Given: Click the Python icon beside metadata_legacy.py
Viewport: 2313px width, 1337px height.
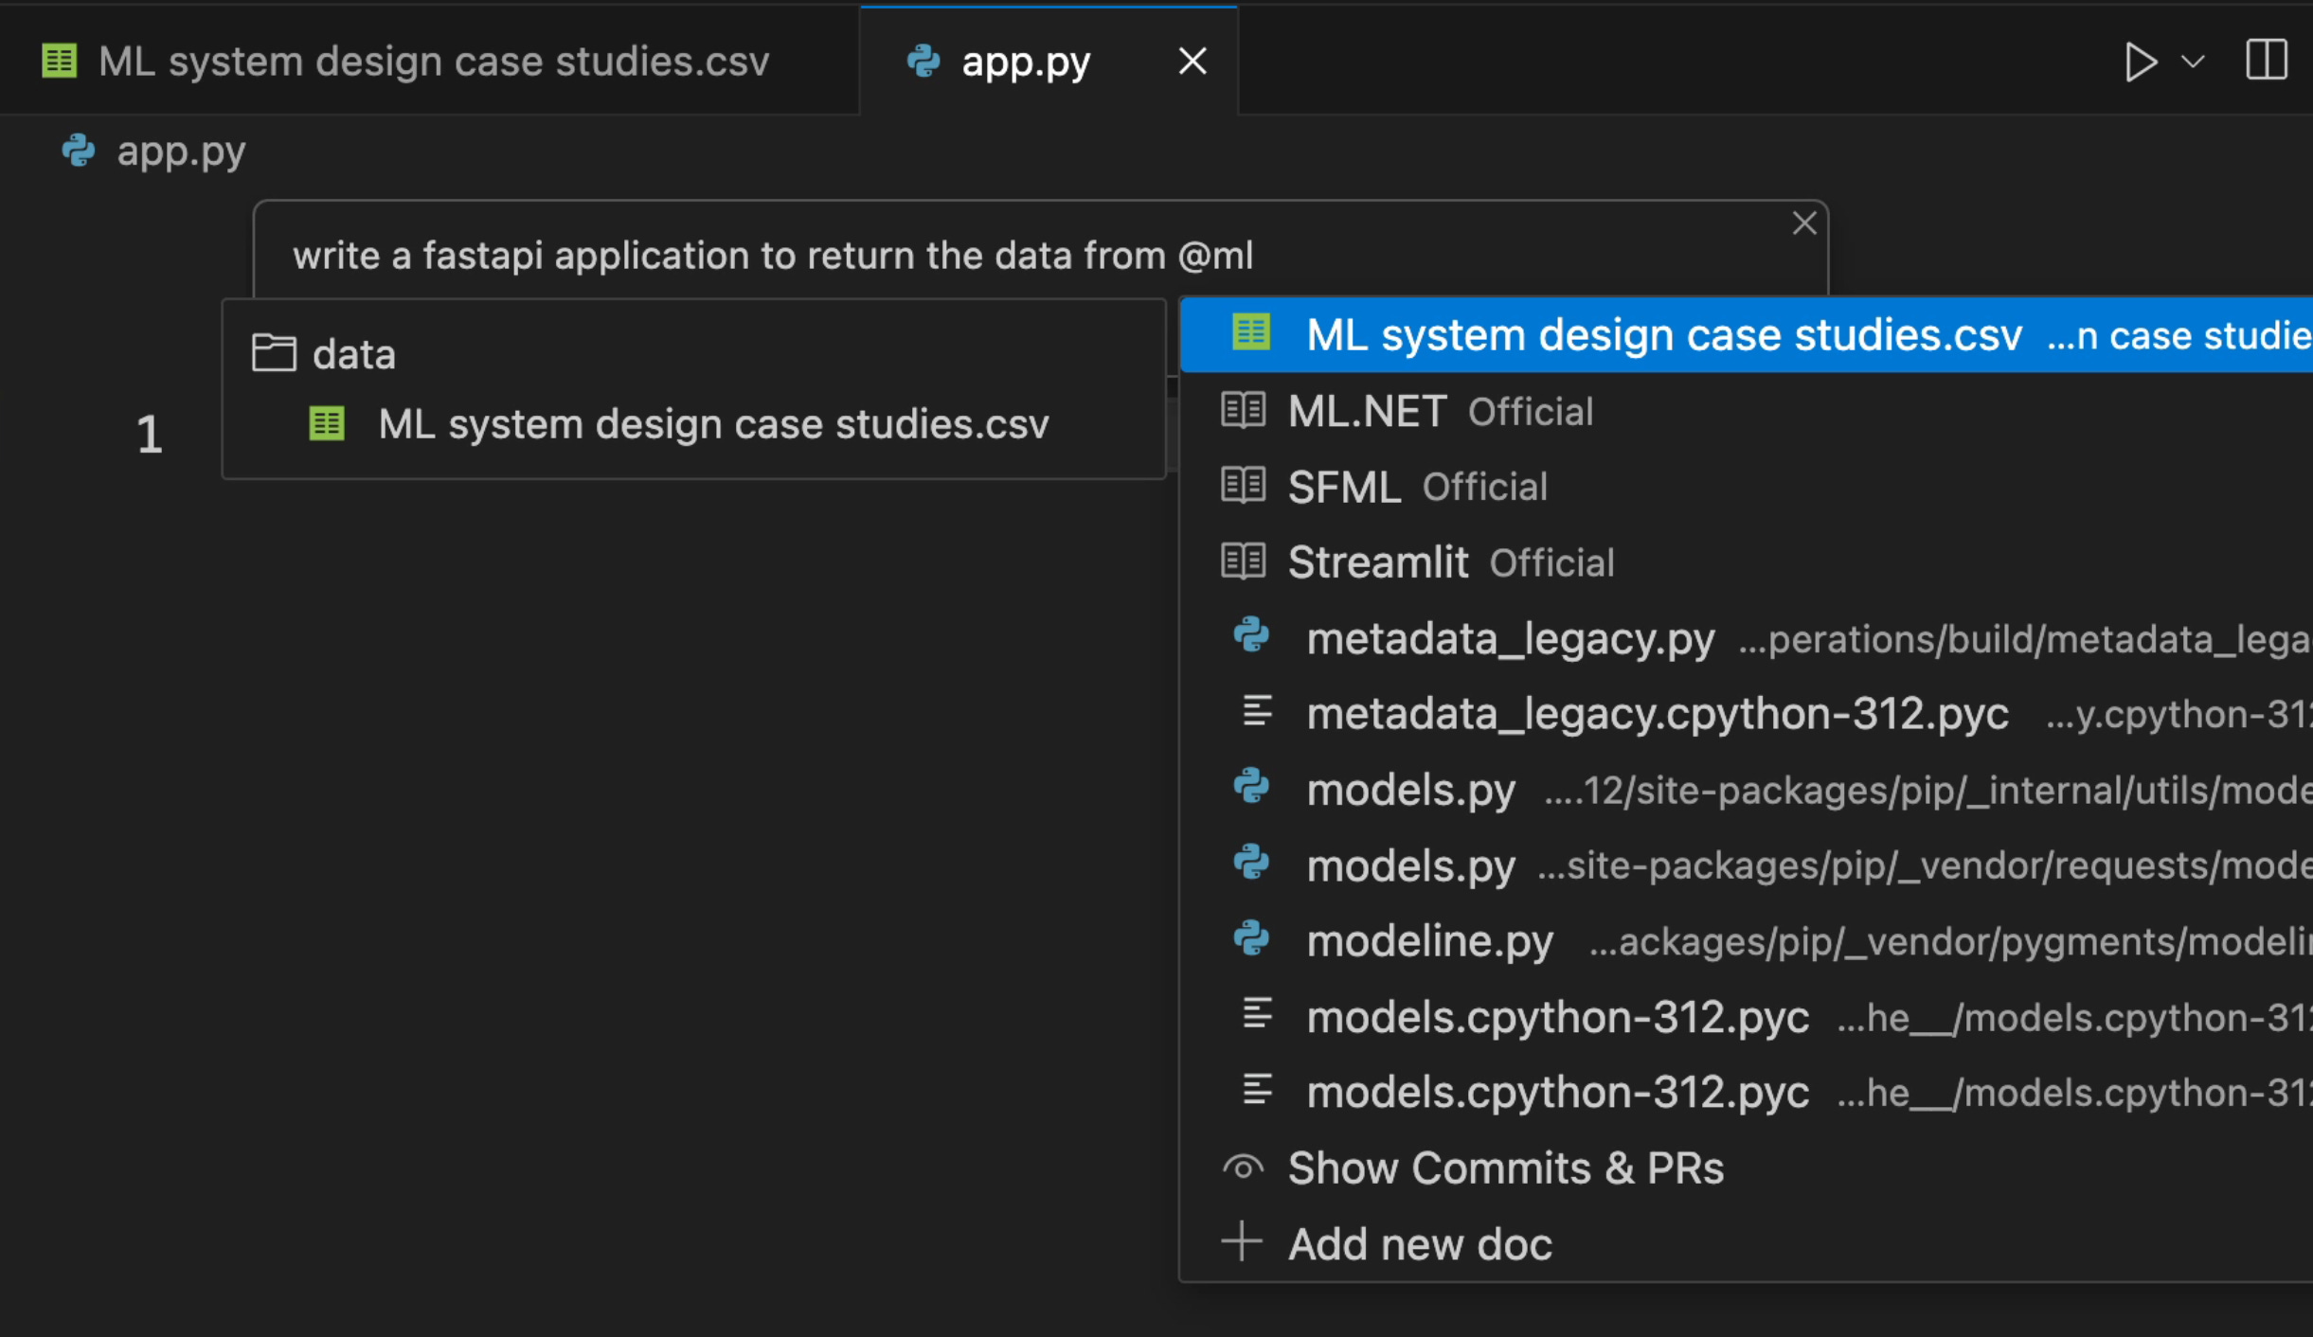Looking at the screenshot, I should click(1251, 634).
